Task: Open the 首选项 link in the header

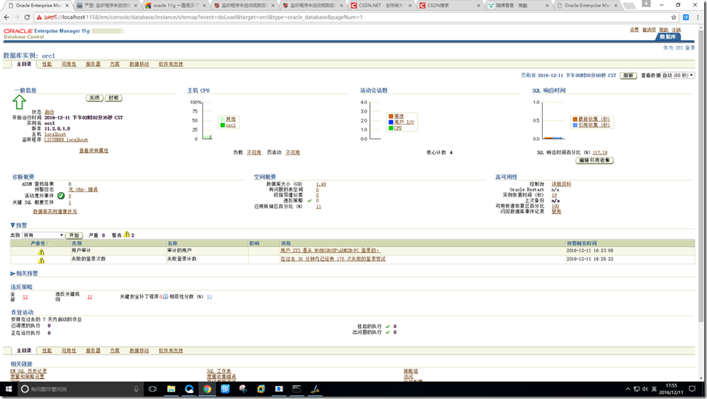Action: pyautogui.click(x=649, y=30)
